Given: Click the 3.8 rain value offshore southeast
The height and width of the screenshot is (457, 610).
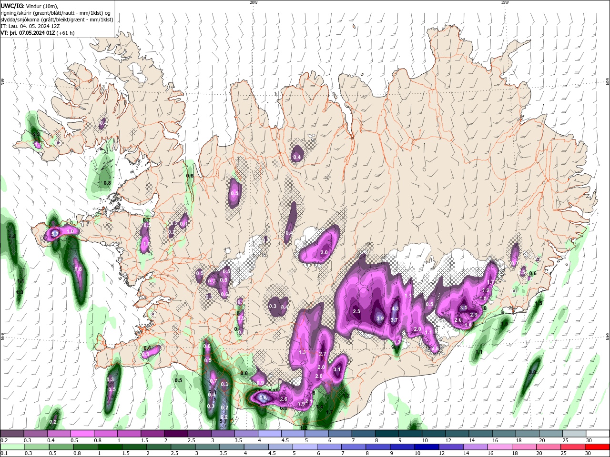Looking at the screenshot, I should click(533, 372).
